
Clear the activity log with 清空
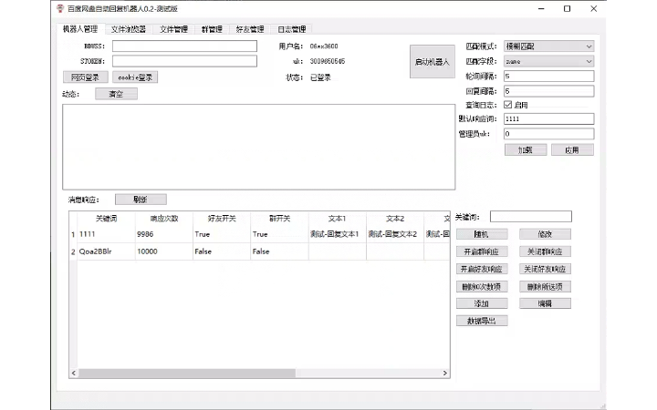(116, 94)
